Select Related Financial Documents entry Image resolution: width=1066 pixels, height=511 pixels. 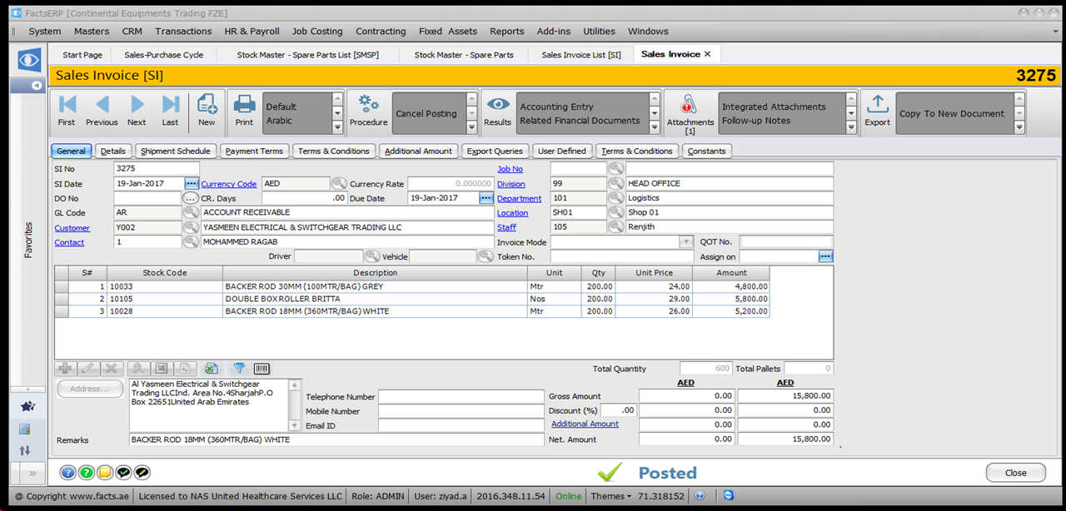point(580,121)
